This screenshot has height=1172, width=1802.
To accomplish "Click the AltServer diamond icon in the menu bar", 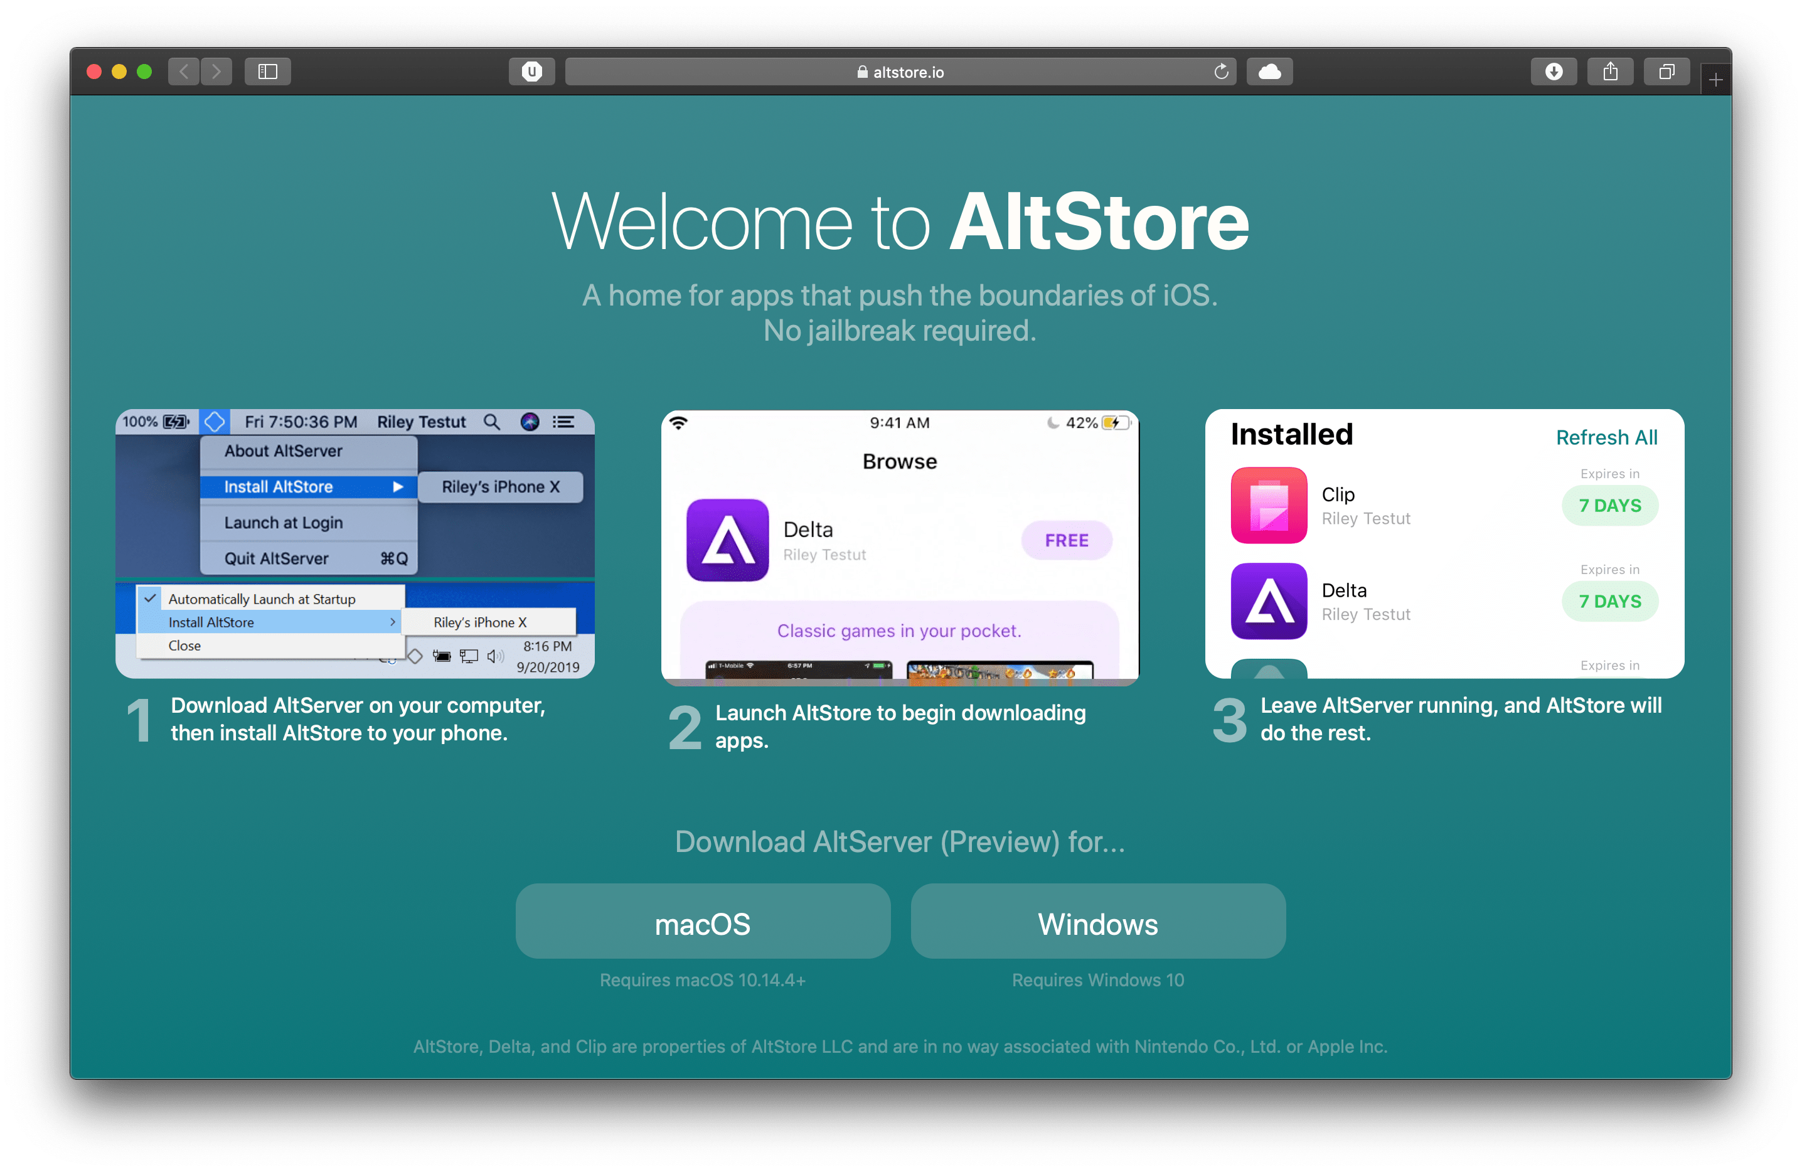I will (215, 422).
